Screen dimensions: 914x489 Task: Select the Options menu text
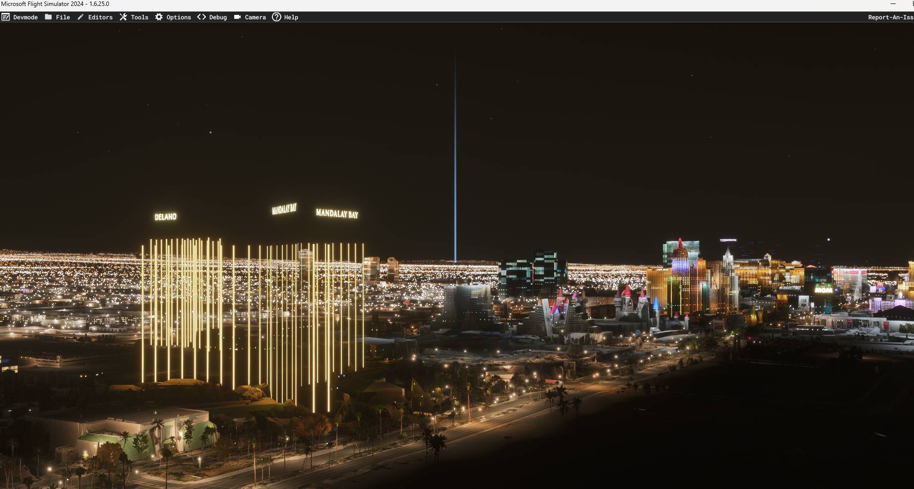179,17
